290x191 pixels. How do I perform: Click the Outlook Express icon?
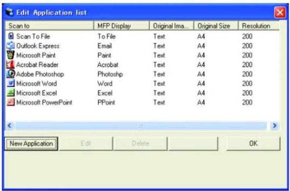pos(11,46)
